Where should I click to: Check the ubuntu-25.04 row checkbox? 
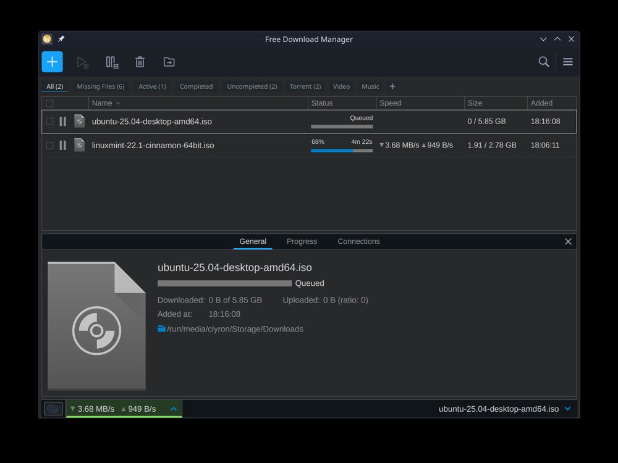point(49,121)
